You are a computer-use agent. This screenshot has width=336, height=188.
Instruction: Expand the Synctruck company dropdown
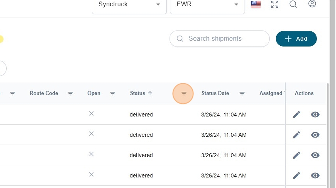[x=129, y=5]
